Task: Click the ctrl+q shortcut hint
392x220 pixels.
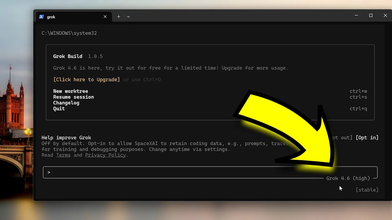Action: [x=358, y=109]
